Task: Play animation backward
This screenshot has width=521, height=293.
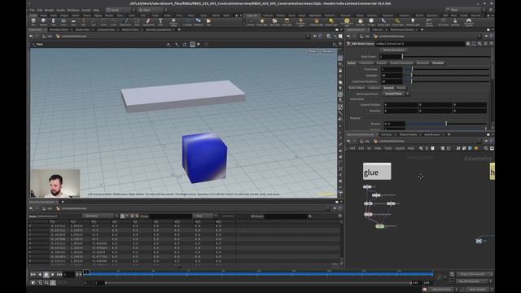Action: (x=40, y=274)
